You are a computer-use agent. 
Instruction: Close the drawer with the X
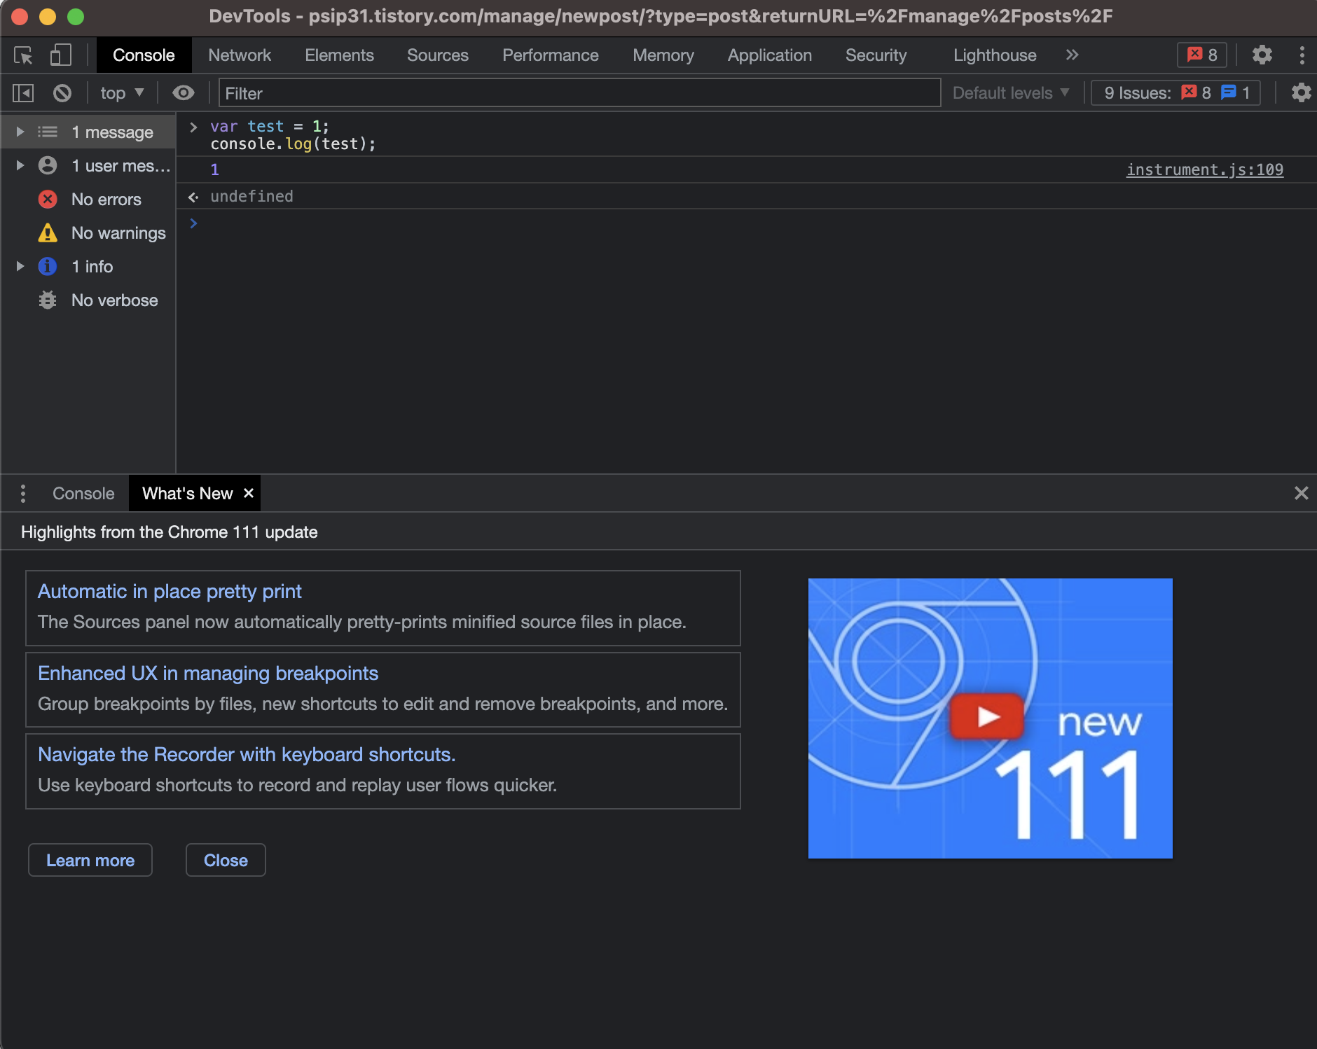pyautogui.click(x=1301, y=493)
